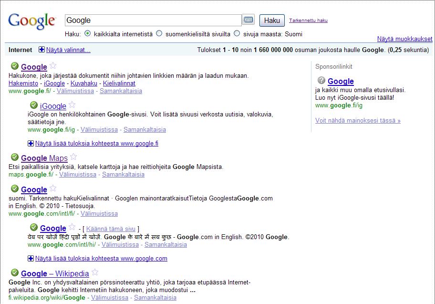435x304 pixels.
Task: Open Kielivalinnat sitelink
Action: (119, 84)
